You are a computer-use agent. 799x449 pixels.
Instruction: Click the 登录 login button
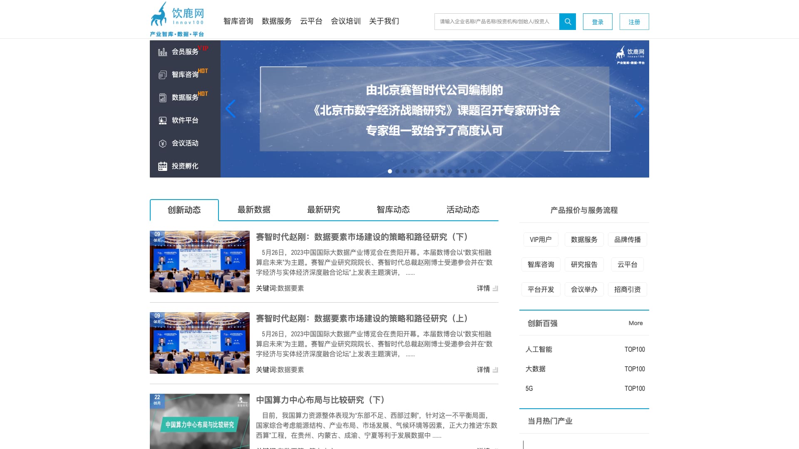(x=597, y=22)
